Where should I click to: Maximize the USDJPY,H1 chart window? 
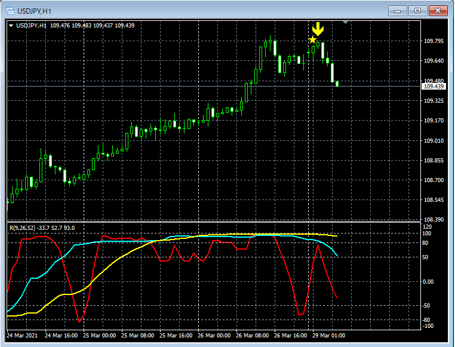pyautogui.click(x=417, y=11)
